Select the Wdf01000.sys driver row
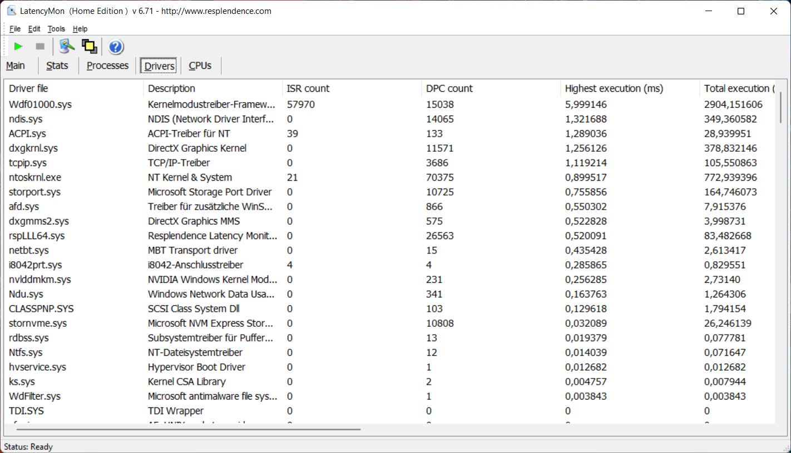The height and width of the screenshot is (453, 791). 390,104
